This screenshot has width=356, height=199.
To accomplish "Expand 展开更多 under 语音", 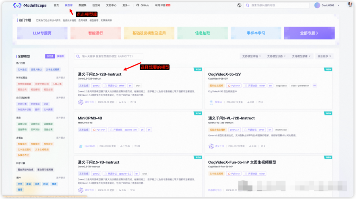I will tap(61, 118).
